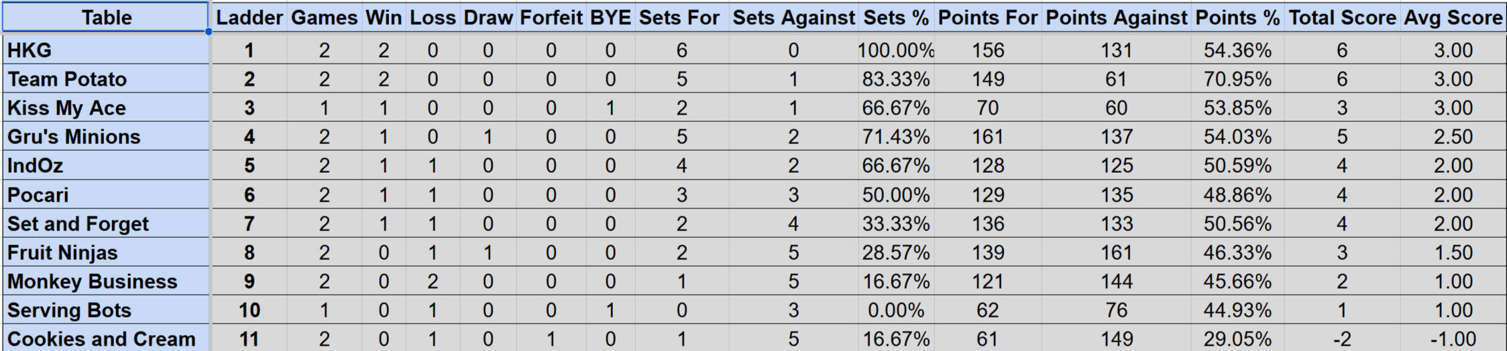Click the Sets % column header

pyautogui.click(x=895, y=17)
